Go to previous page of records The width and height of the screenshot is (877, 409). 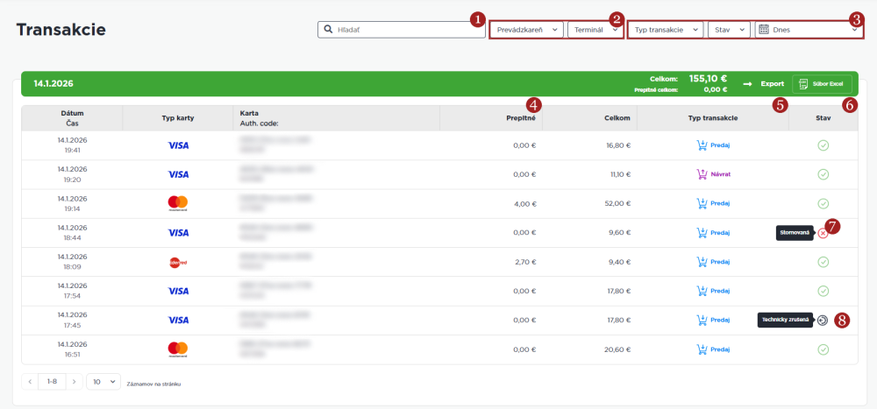coord(30,382)
